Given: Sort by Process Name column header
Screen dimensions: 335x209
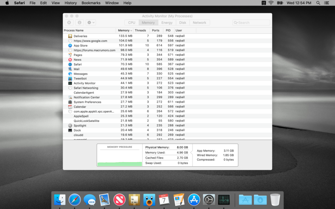Looking at the screenshot, I should tap(89, 30).
